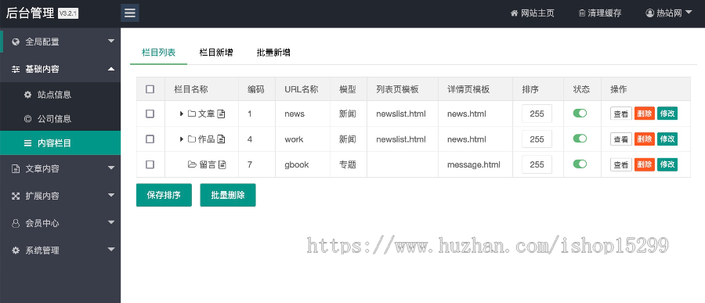Switch to the 栏目新增 tab
This screenshot has width=705, height=303.
216,52
